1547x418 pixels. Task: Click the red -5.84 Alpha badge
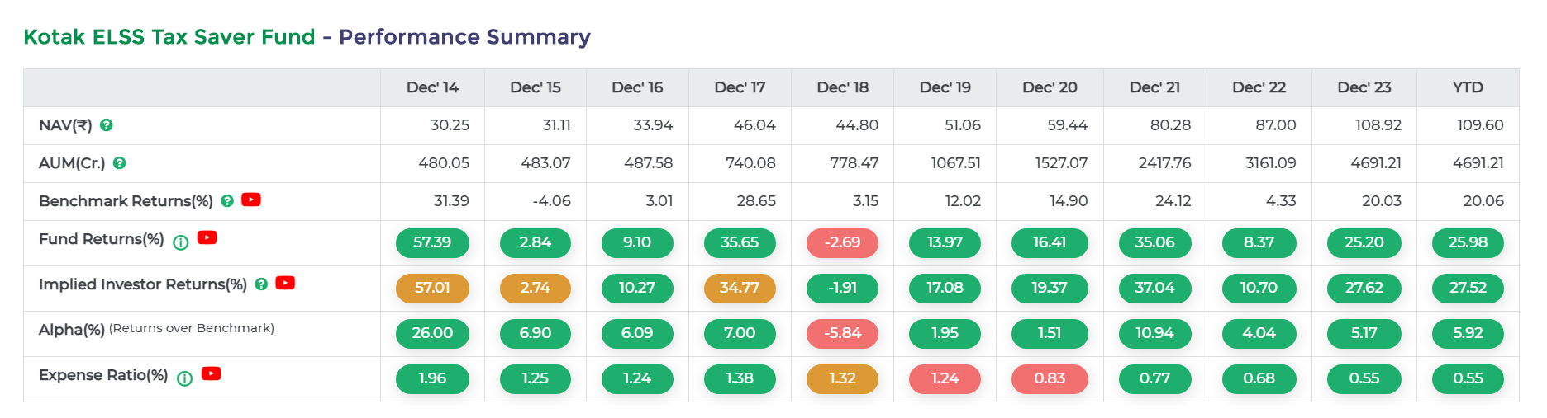pos(842,333)
